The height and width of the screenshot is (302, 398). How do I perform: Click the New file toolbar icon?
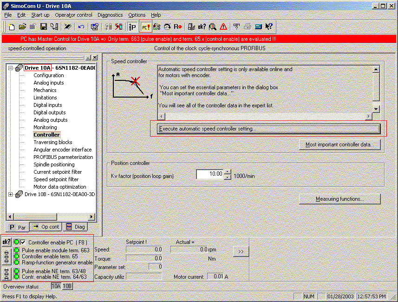11,26
